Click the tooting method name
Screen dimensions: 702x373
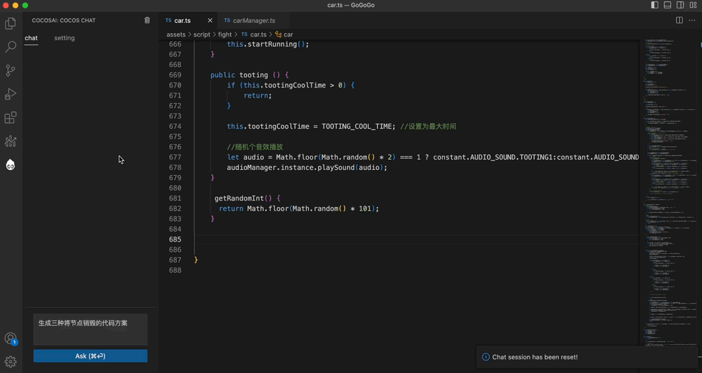point(253,75)
